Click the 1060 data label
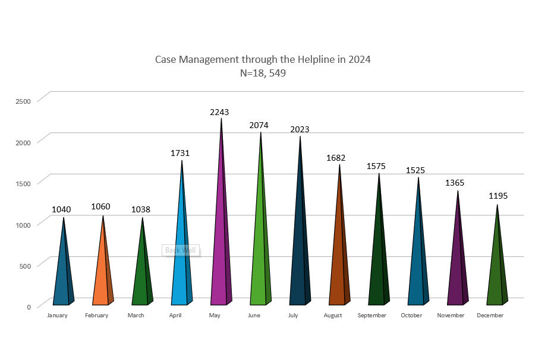The height and width of the screenshot is (360, 551). pyautogui.click(x=101, y=207)
